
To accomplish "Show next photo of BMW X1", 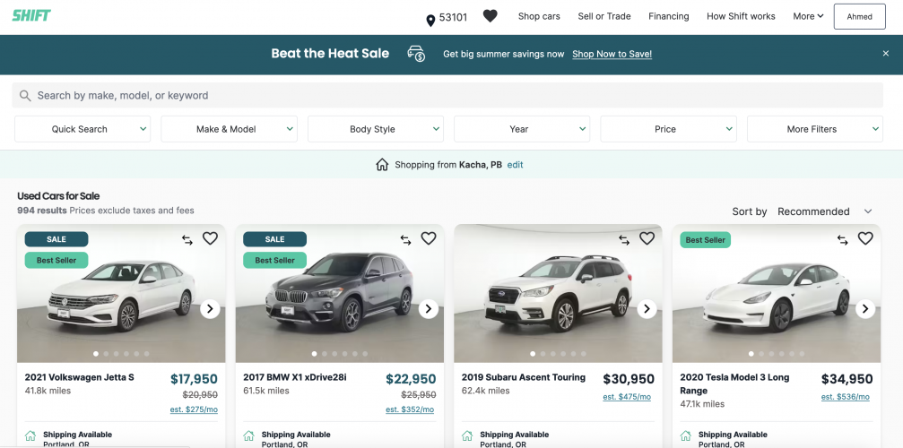I will [x=429, y=309].
